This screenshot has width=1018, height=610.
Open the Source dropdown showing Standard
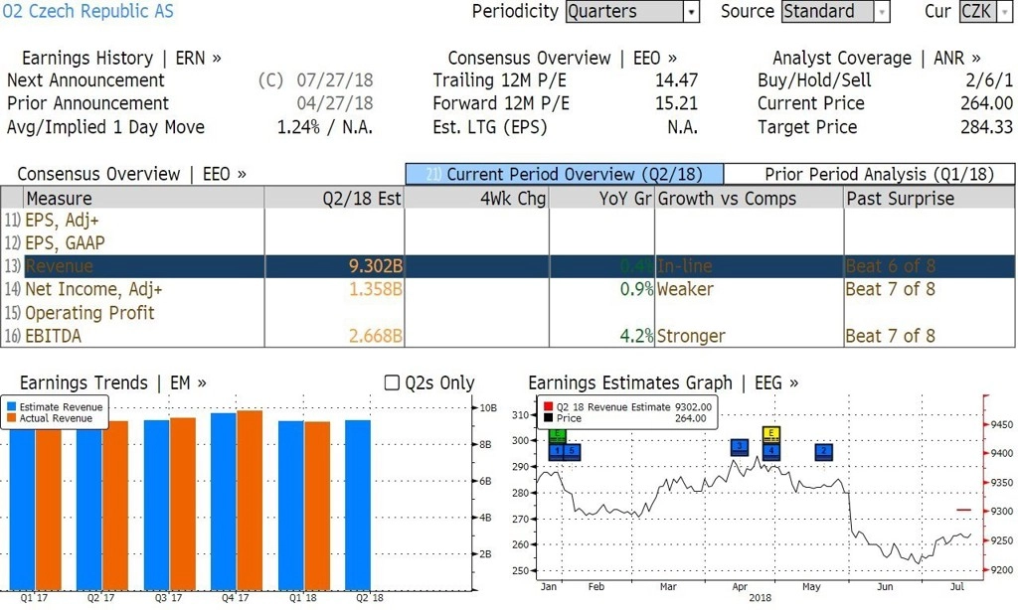(835, 12)
